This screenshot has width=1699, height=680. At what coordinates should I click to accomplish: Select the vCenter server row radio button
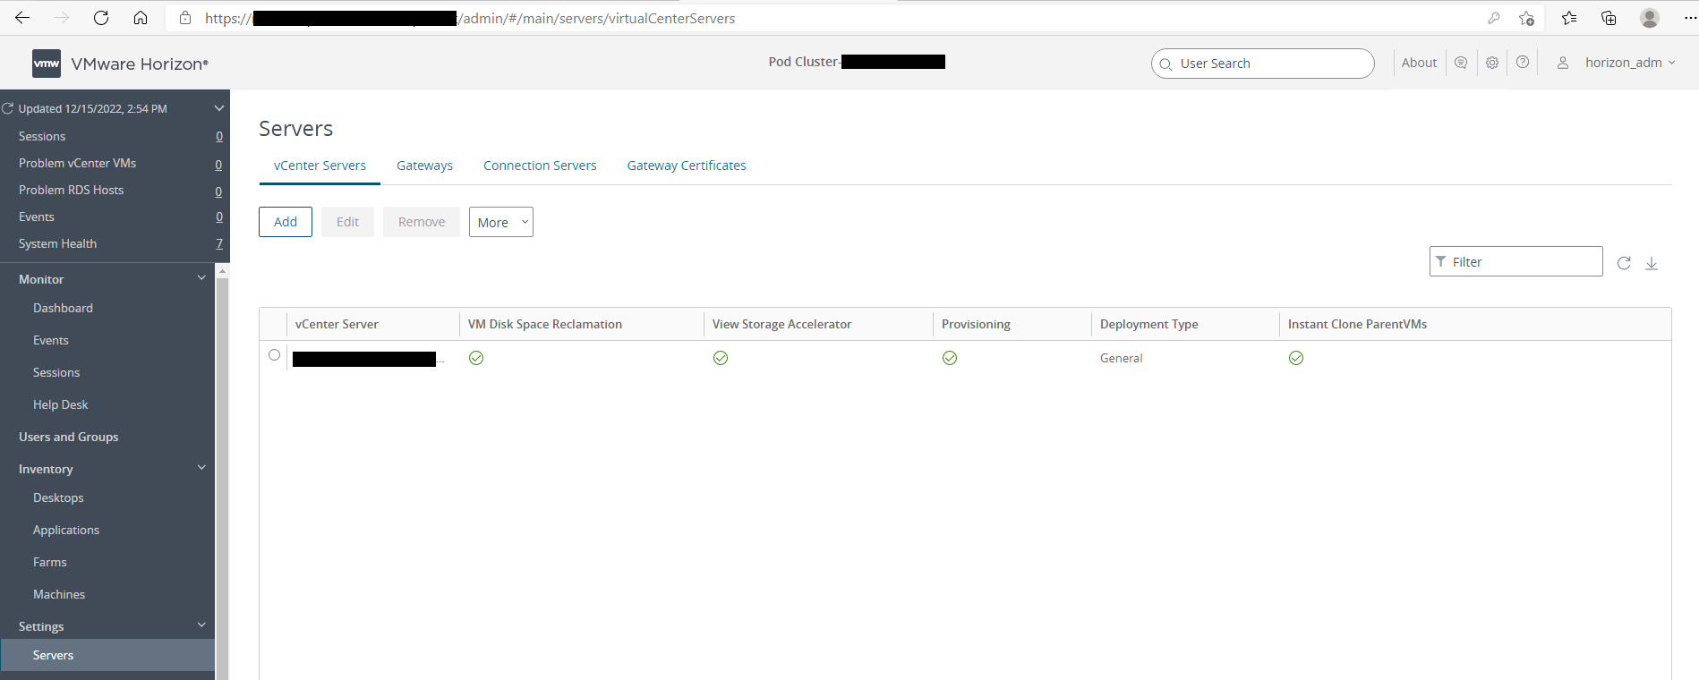coord(274,355)
